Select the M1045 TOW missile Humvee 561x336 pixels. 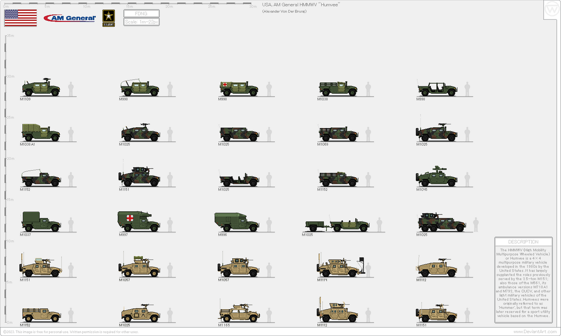tap(437, 176)
